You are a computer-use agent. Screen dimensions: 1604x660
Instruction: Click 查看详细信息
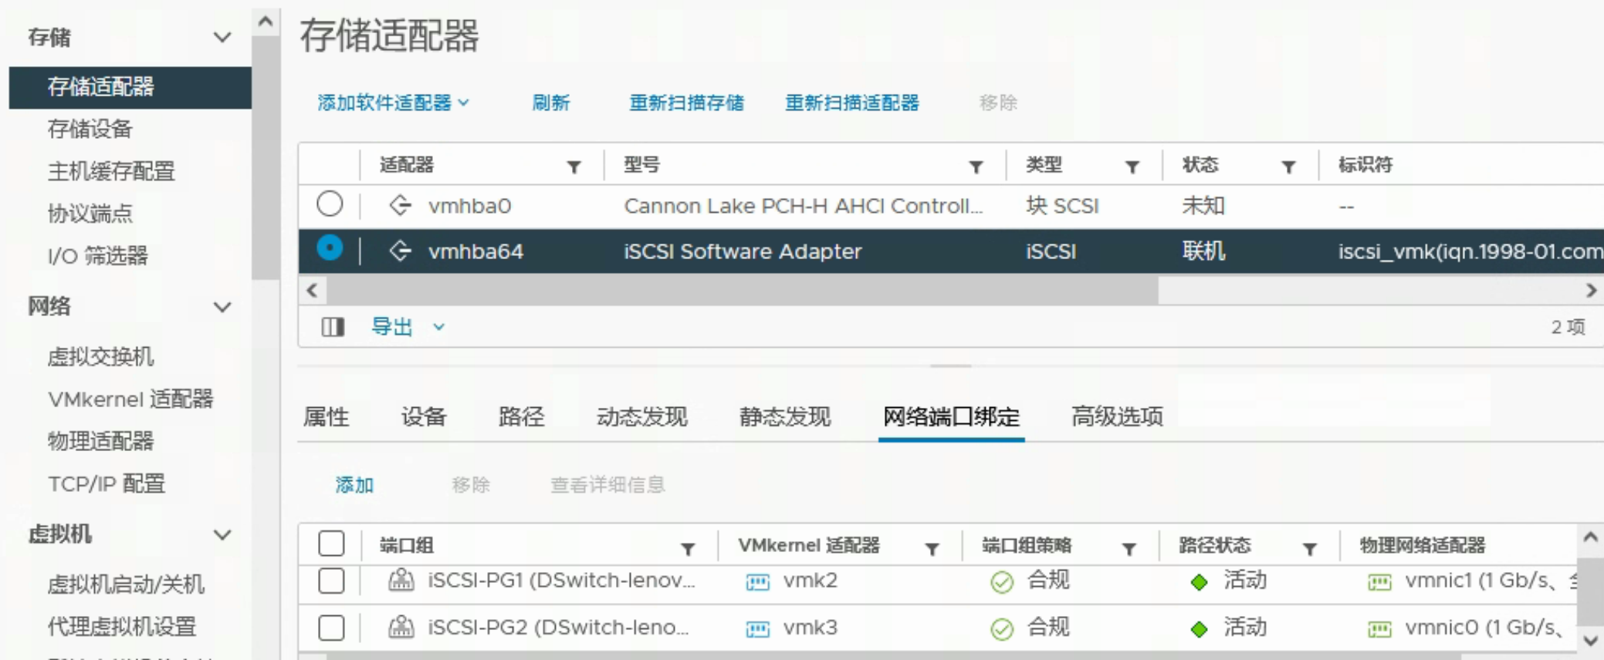[x=607, y=485]
